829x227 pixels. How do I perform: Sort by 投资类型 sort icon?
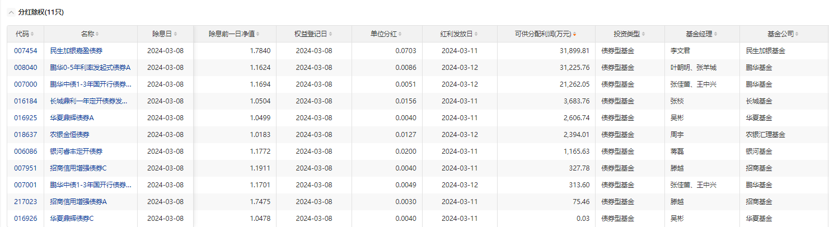[644, 34]
